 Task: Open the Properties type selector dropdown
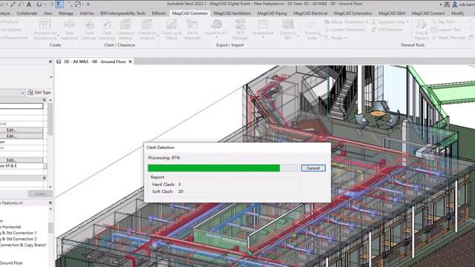pyautogui.click(x=51, y=77)
